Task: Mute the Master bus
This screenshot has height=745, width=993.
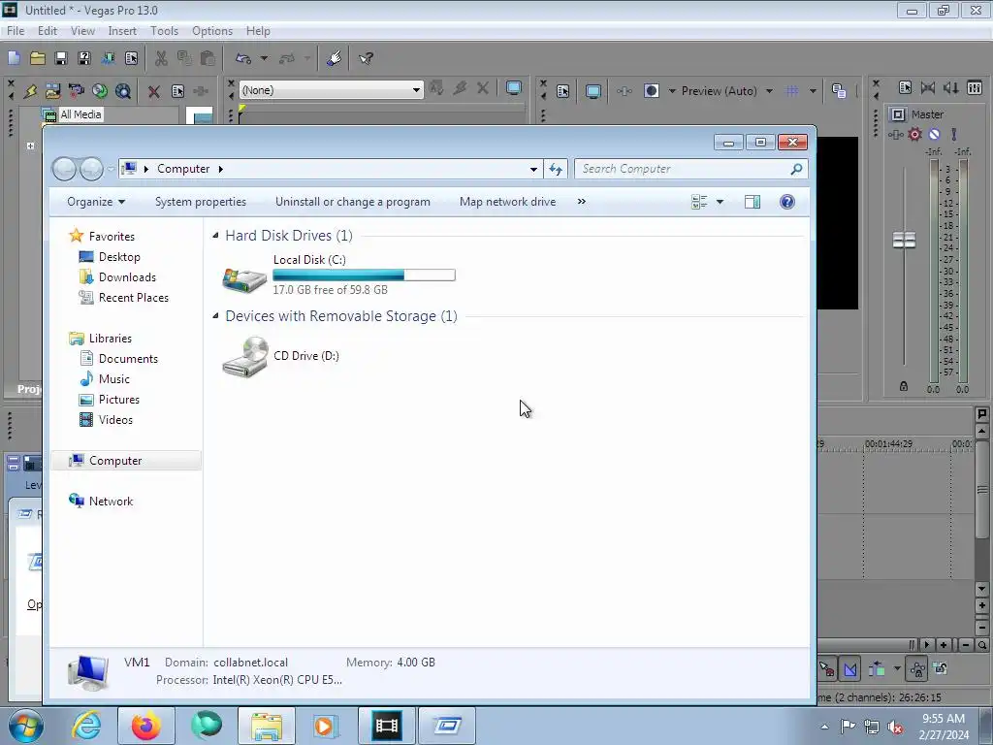Action: (934, 134)
